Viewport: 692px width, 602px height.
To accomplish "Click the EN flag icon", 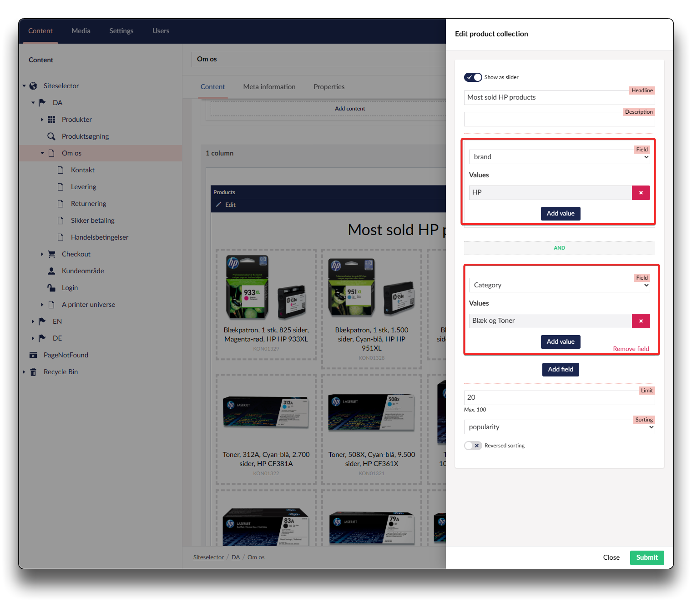I will 42,321.
